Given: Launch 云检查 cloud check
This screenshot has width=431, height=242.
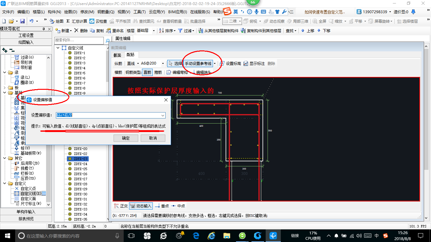Looking at the screenshot, I should 98,21.
